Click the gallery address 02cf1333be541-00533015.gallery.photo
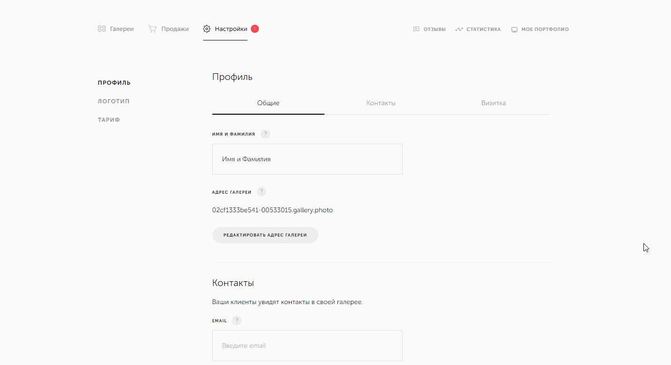The image size is (671, 365). click(273, 210)
